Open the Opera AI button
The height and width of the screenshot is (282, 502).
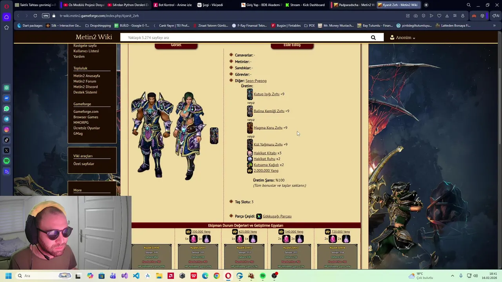496,16
